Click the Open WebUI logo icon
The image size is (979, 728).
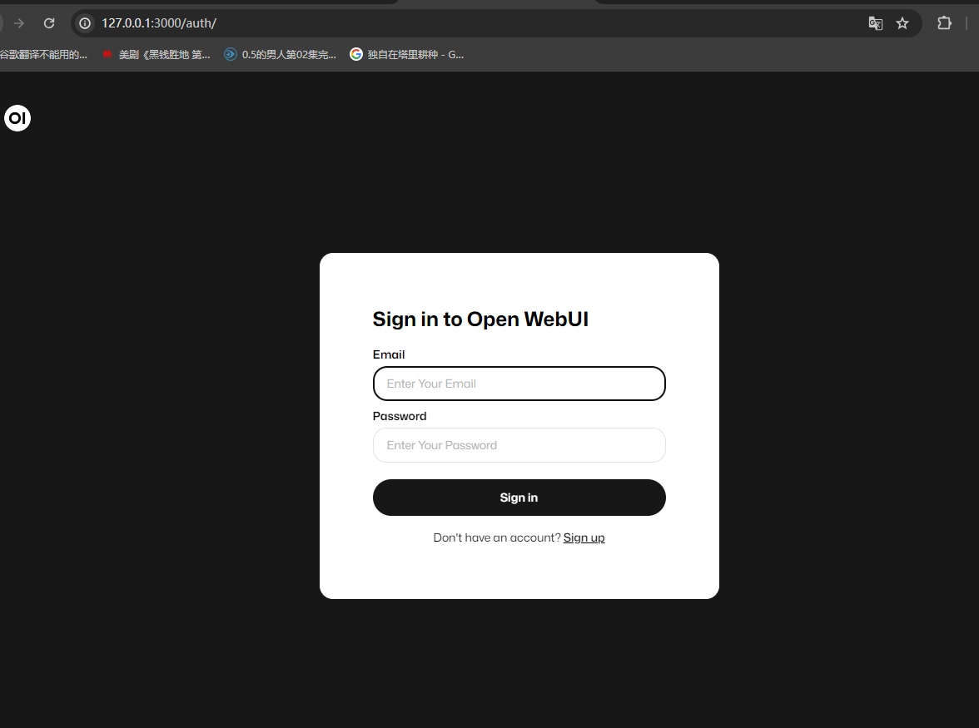click(17, 118)
